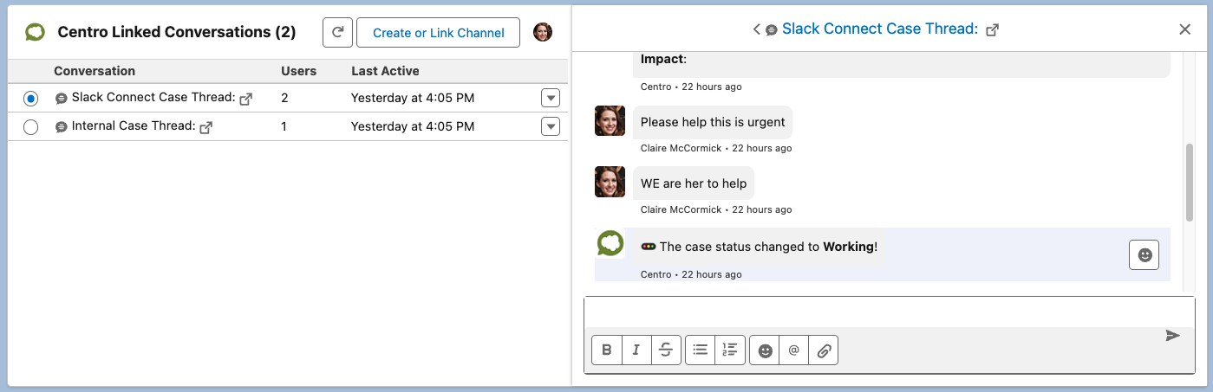Focus the message input field

(890, 312)
